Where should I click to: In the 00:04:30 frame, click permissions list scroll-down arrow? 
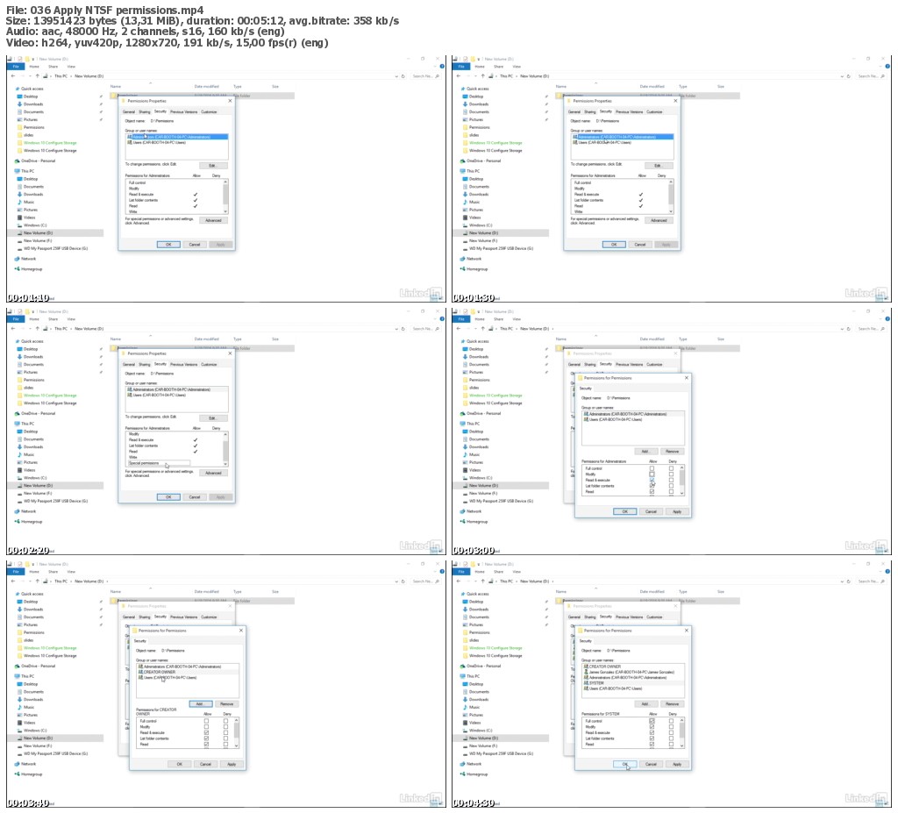681,745
